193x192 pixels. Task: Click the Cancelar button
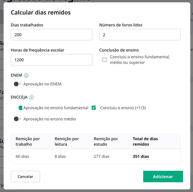pos(25,176)
